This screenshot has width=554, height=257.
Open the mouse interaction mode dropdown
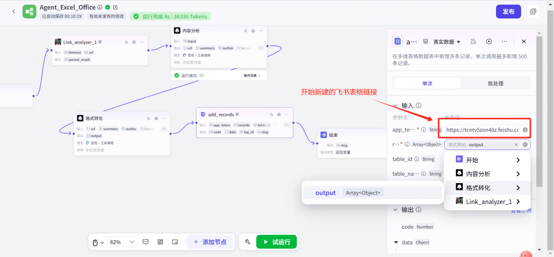[x=97, y=242]
